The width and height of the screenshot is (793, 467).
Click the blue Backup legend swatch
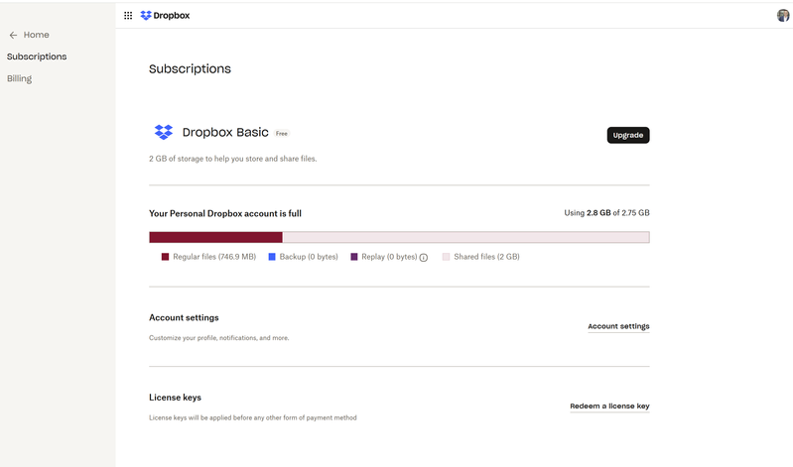(272, 257)
